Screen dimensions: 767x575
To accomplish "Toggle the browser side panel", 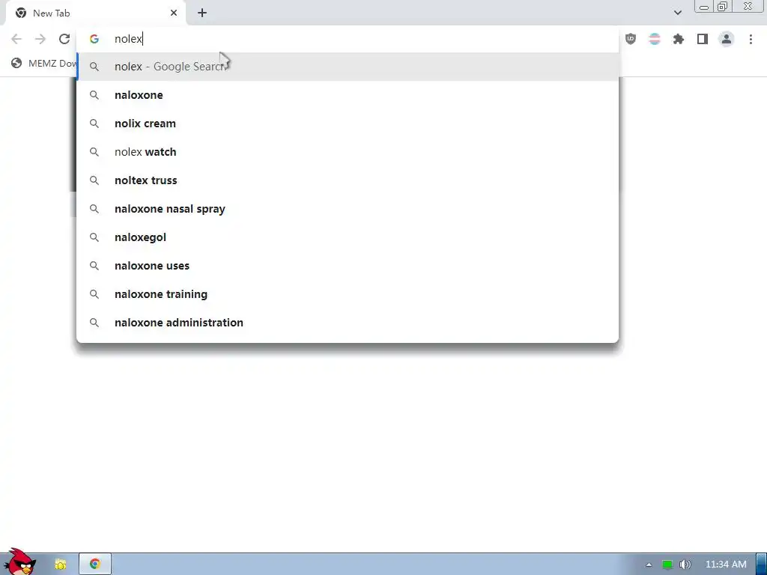I will (703, 39).
